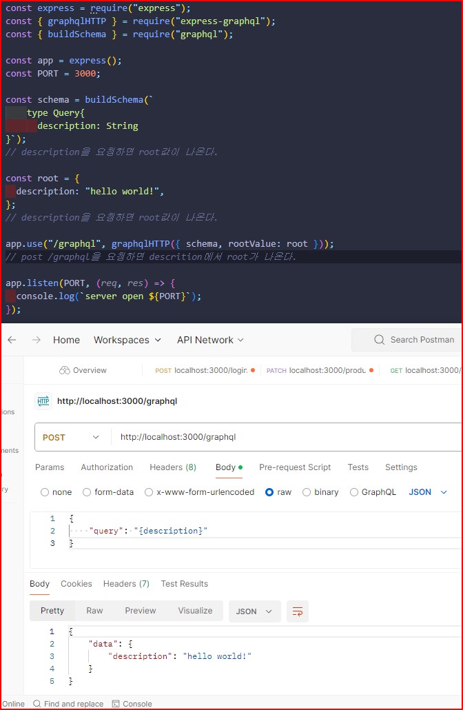The height and width of the screenshot is (710, 463).
Task: Select the Preview response view
Action: click(x=141, y=611)
